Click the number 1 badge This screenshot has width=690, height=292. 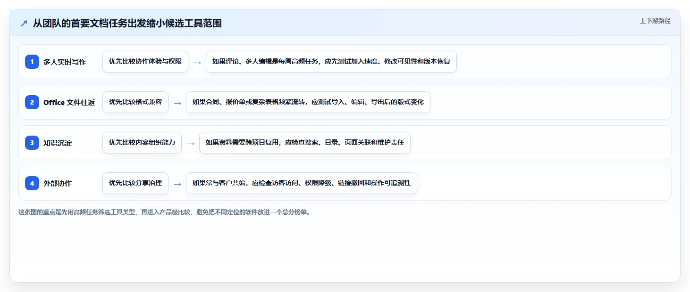(x=32, y=62)
